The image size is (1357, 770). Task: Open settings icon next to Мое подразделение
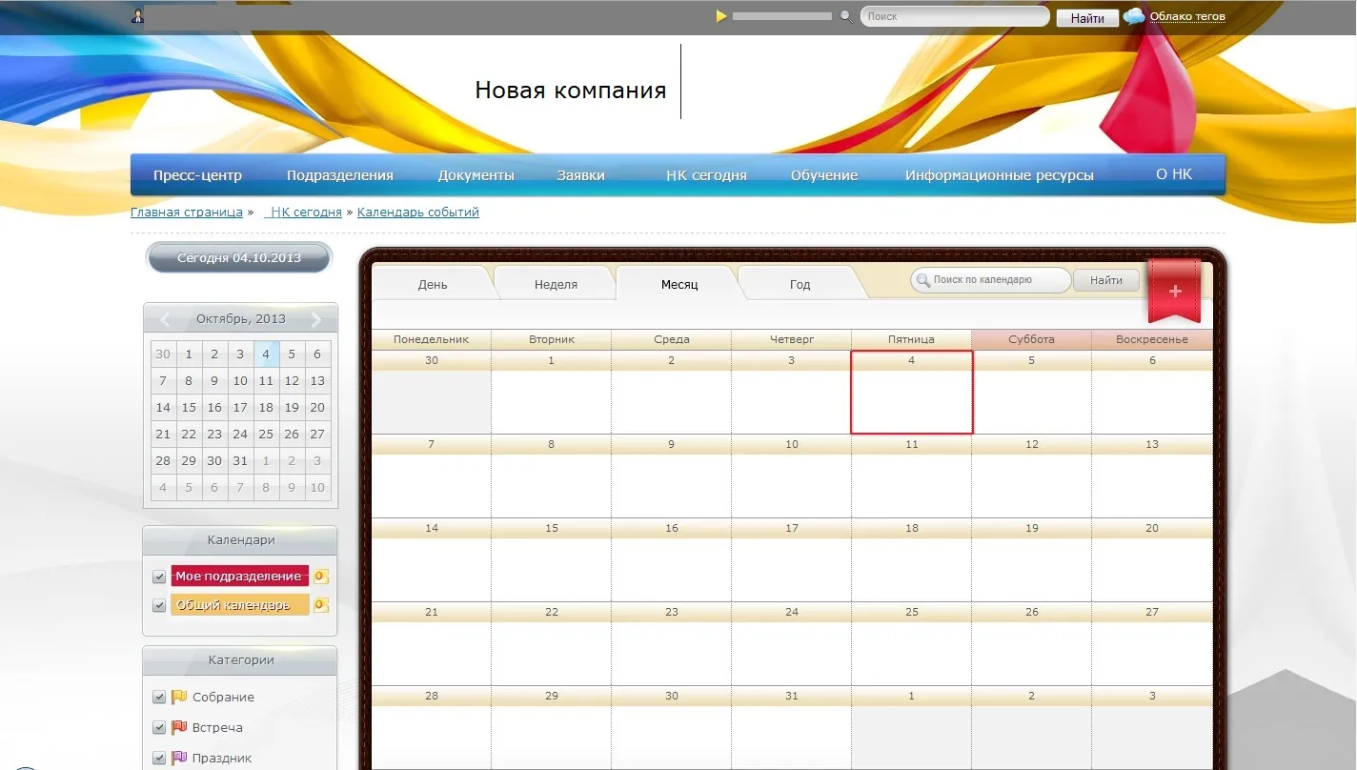[321, 577]
